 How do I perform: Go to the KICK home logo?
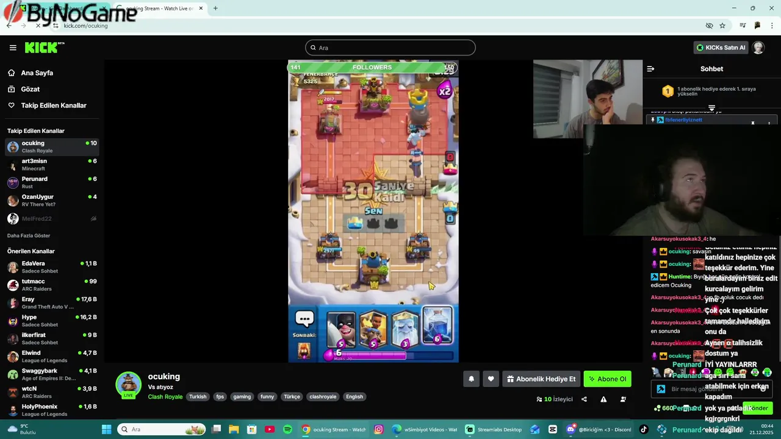tap(45, 48)
